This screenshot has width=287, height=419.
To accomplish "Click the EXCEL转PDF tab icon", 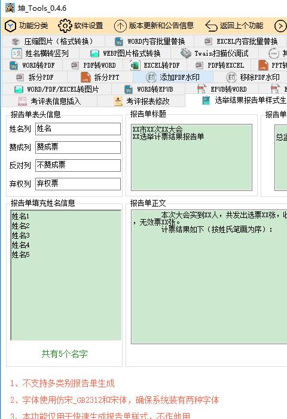I will point(135,65).
